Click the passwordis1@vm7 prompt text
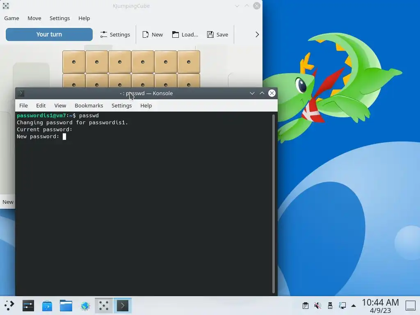 [41, 115]
